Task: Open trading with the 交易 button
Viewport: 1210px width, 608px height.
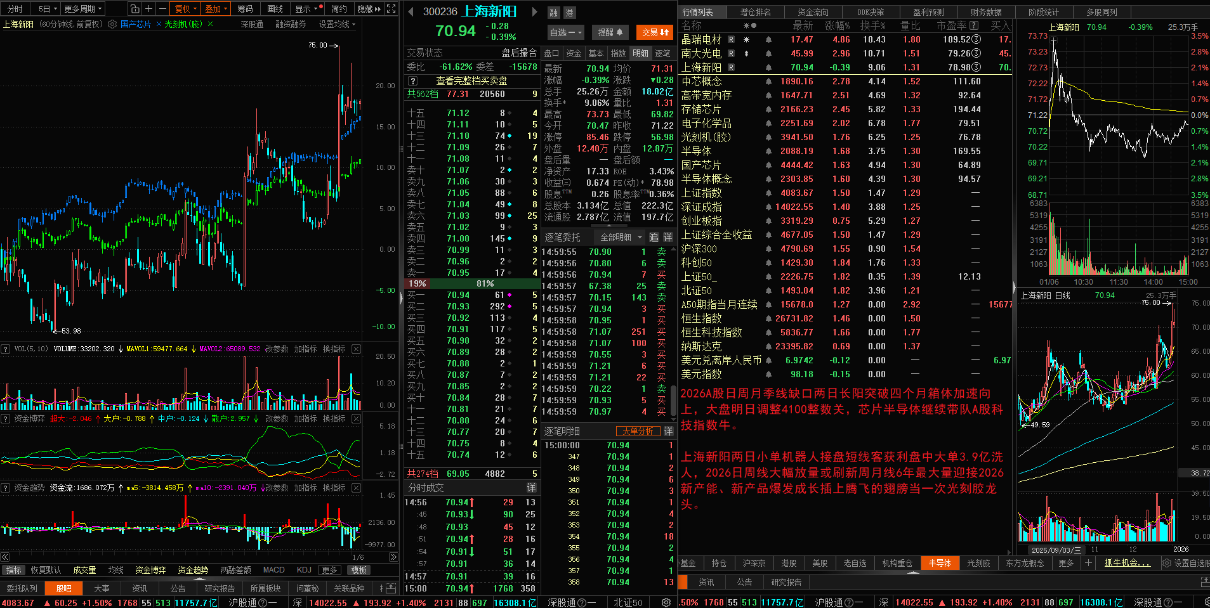Action: [x=655, y=32]
